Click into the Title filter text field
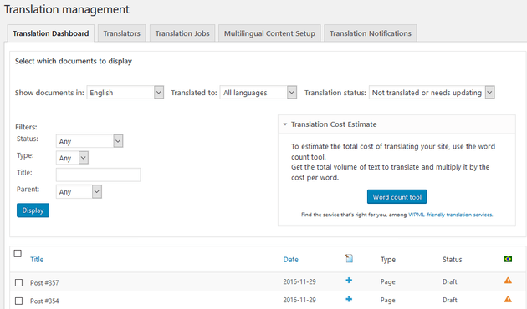 [98, 175]
